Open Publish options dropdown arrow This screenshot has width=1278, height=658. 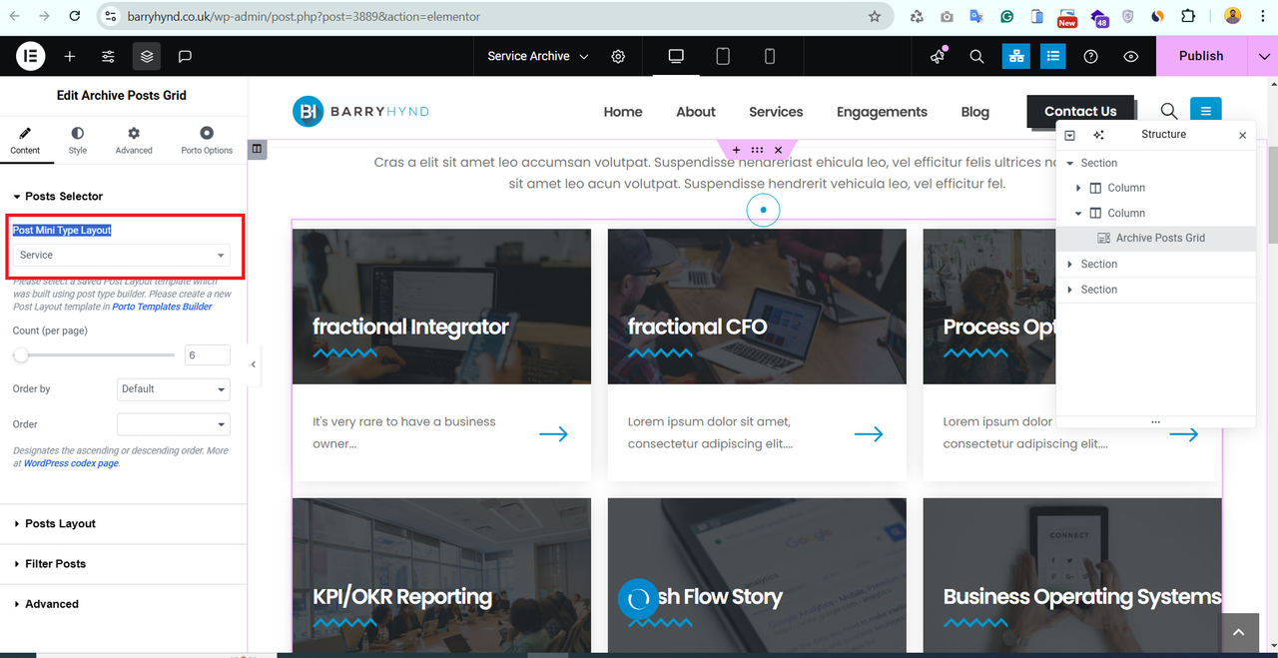(x=1263, y=56)
